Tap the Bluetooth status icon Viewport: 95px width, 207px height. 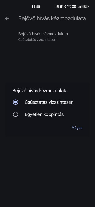pyautogui.click(x=65, y=6)
